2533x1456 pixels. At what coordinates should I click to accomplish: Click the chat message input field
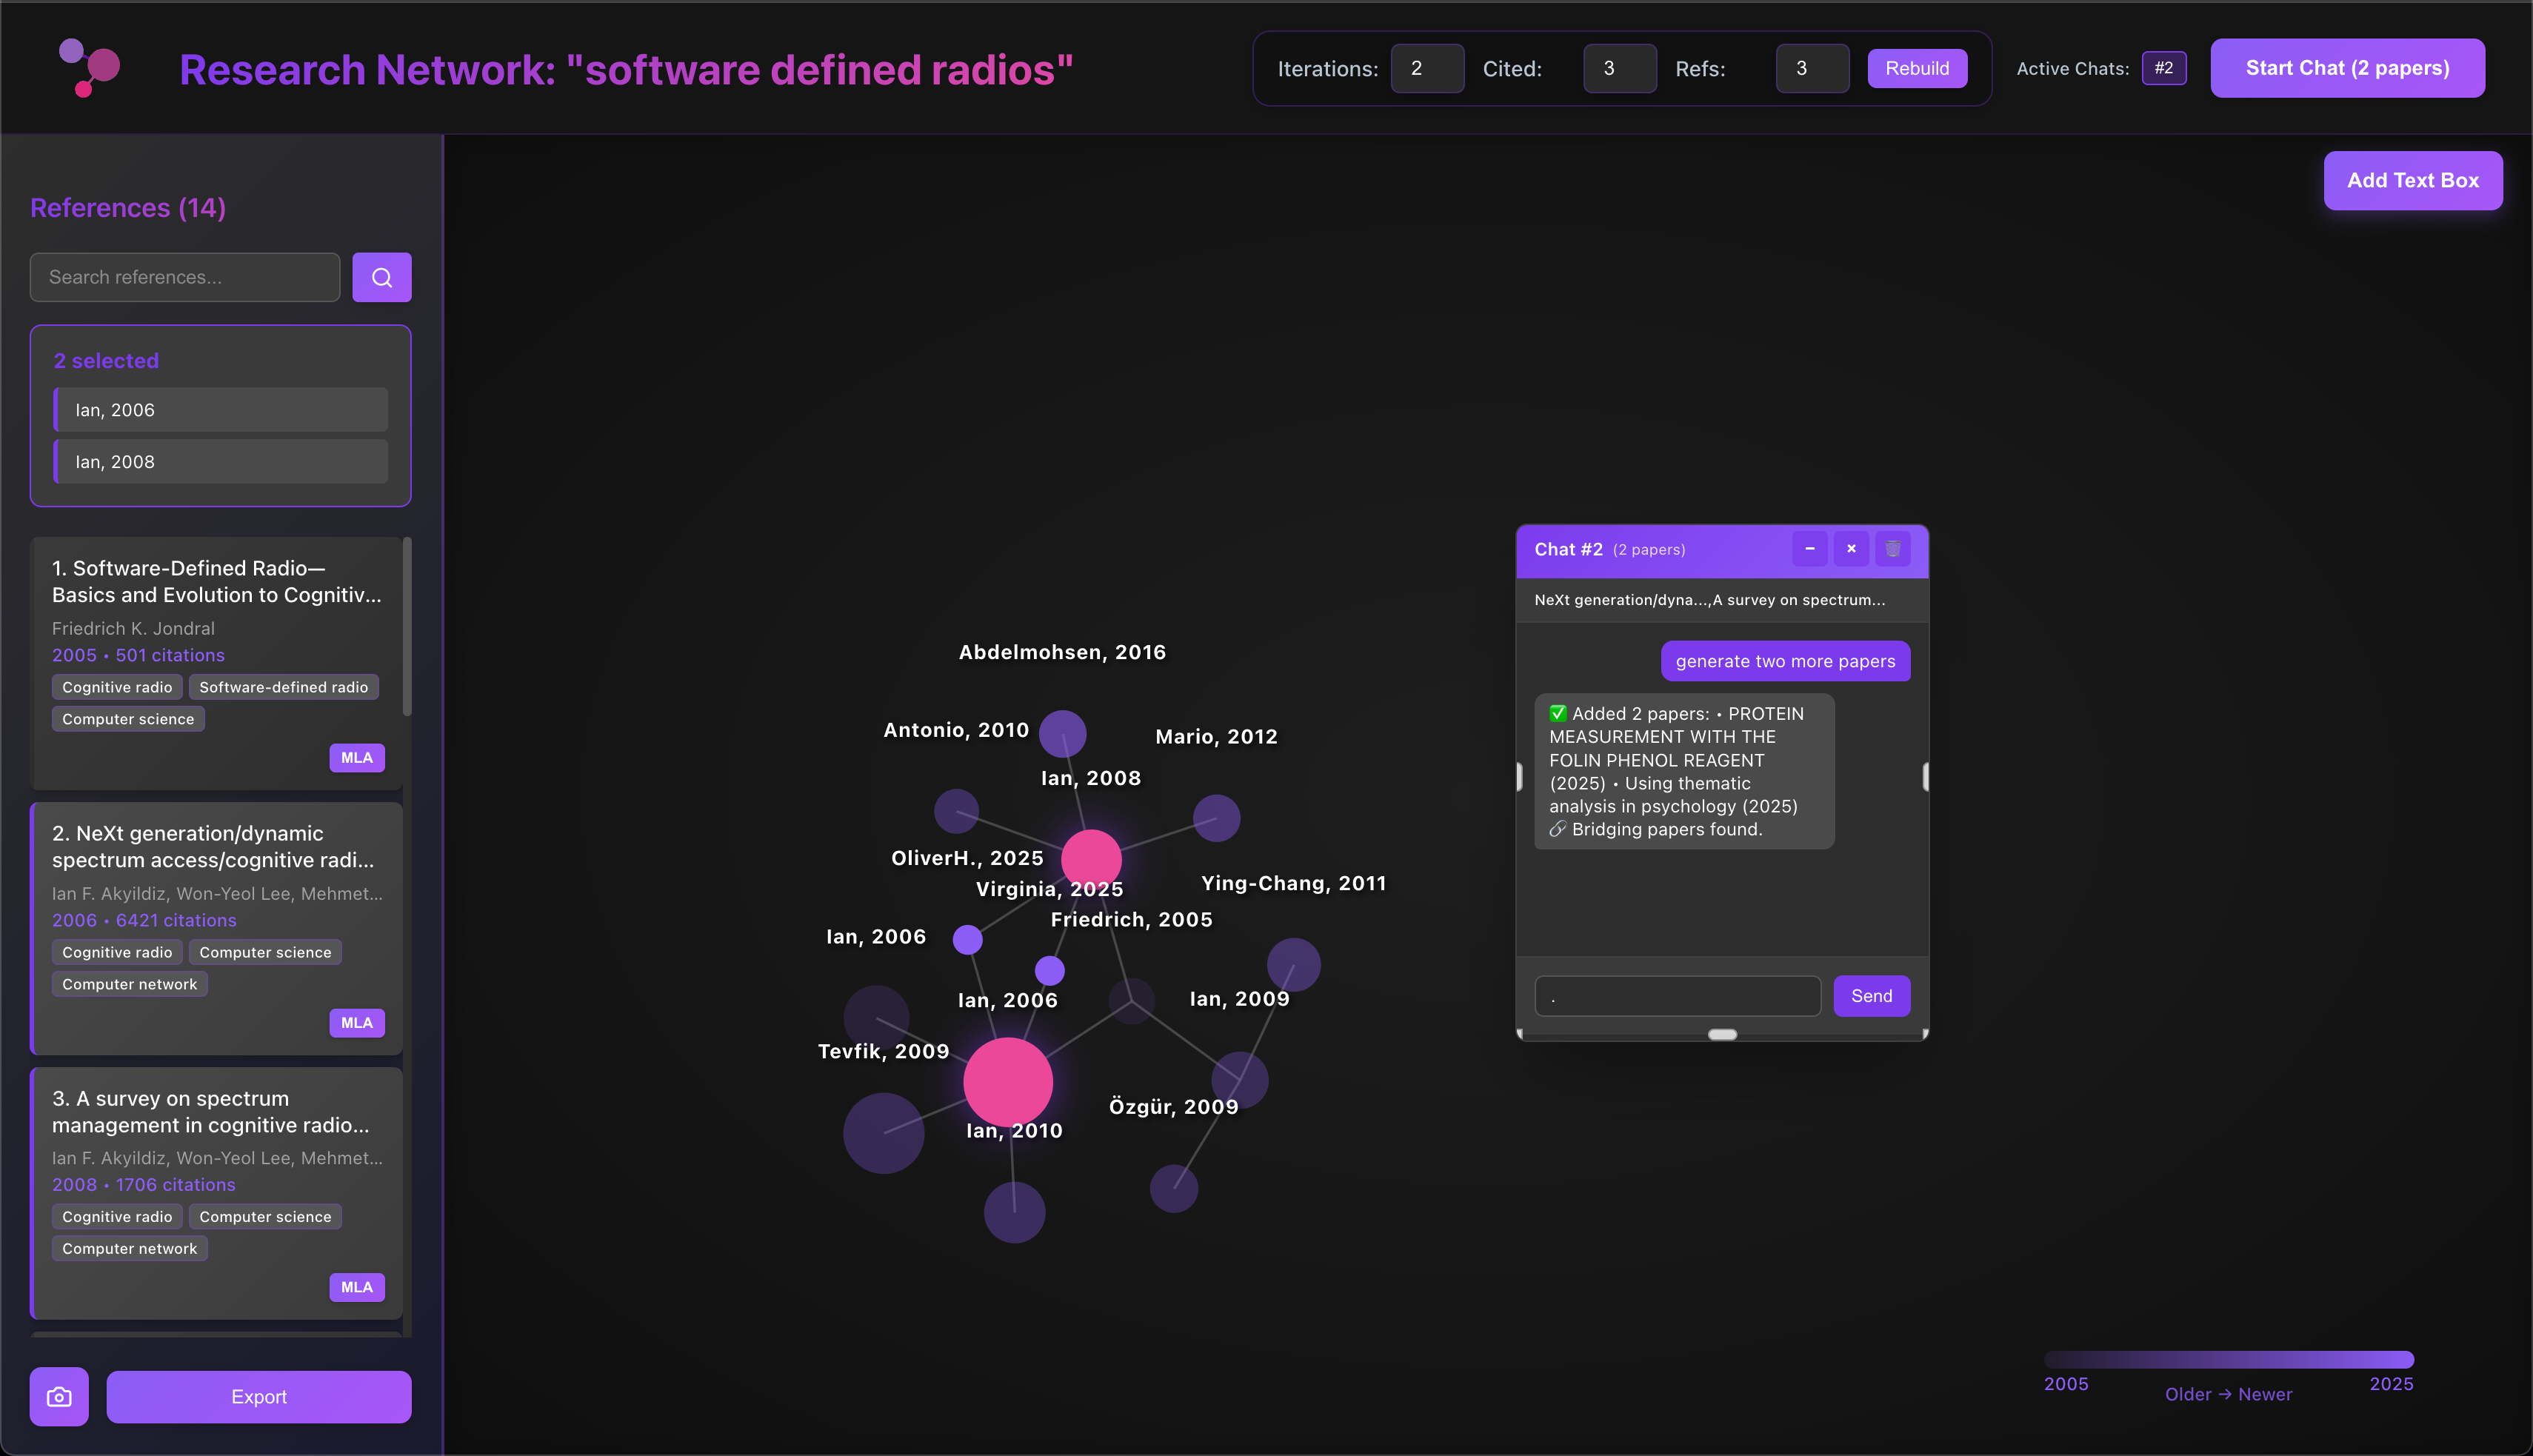point(1677,996)
